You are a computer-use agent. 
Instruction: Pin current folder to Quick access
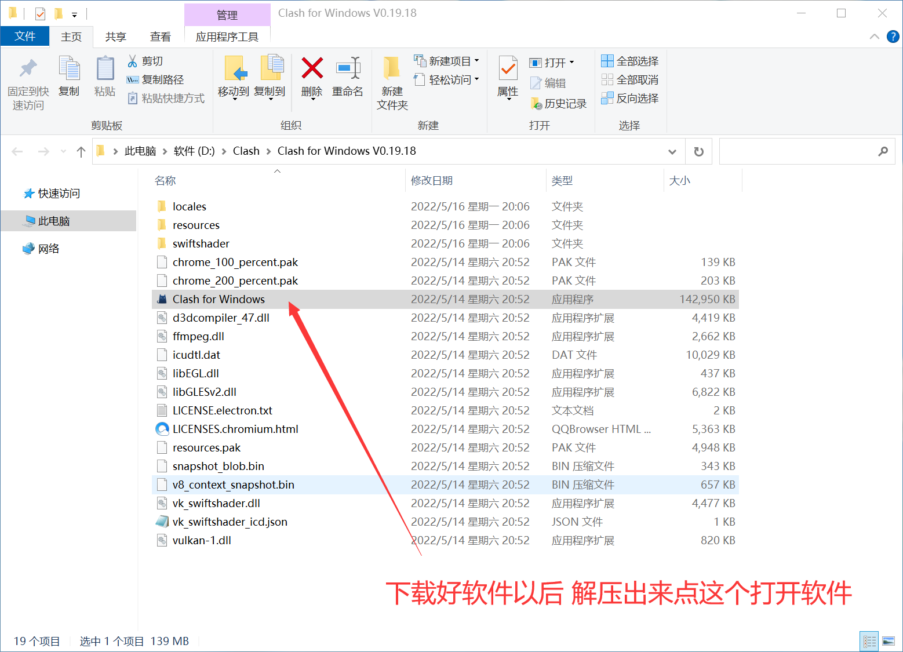27,81
